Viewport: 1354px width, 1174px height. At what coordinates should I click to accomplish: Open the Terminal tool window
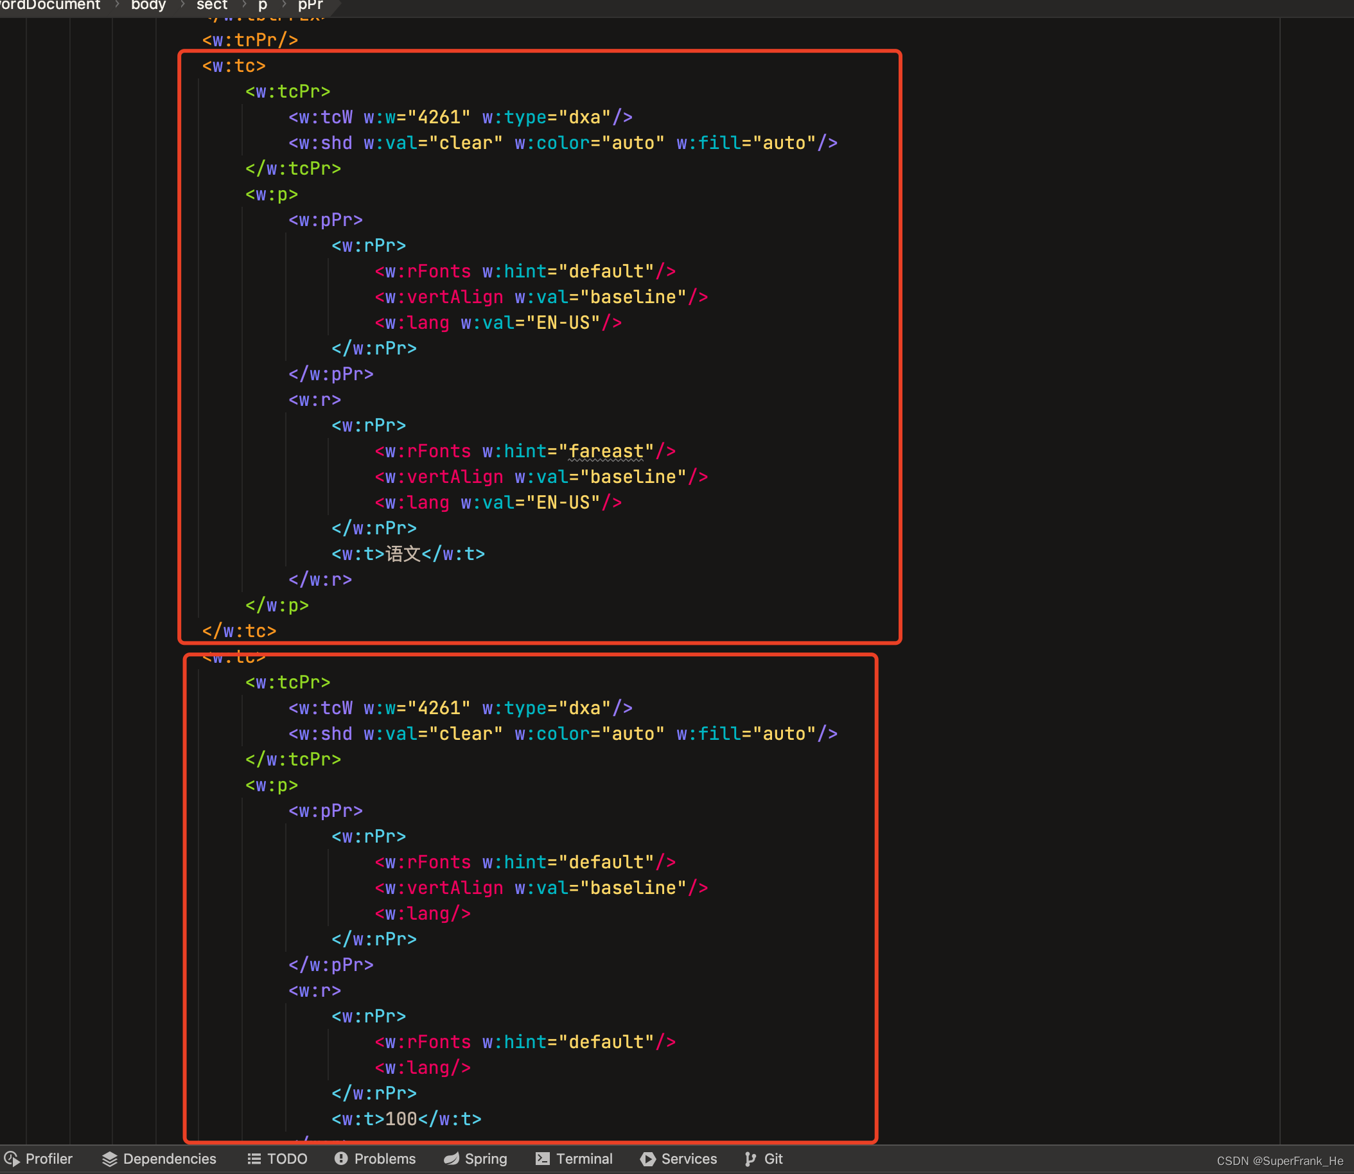coord(584,1159)
